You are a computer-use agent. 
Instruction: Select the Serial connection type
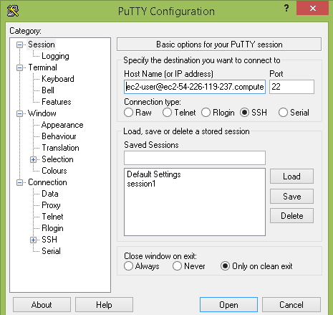[283, 113]
